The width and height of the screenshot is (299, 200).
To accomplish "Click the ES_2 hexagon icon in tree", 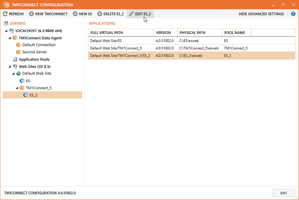I will pos(26,95).
